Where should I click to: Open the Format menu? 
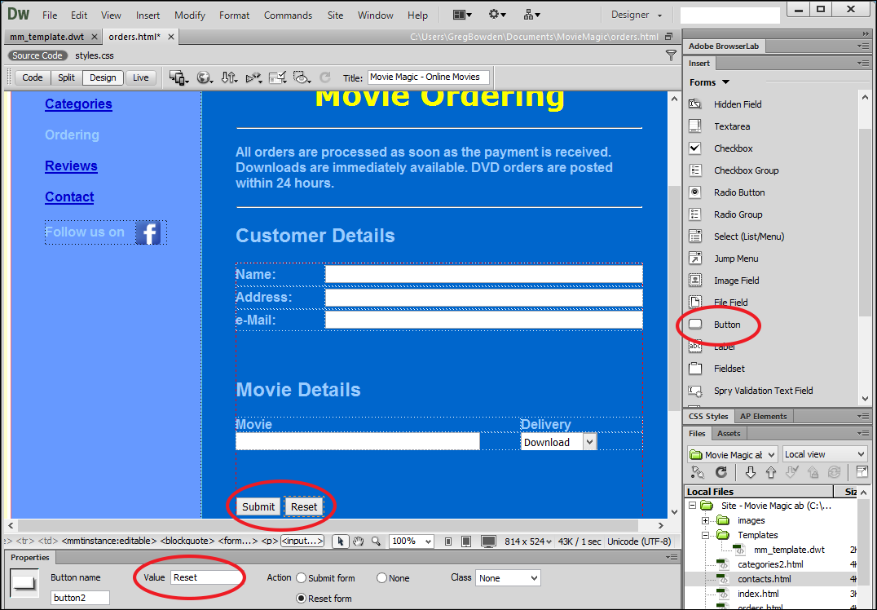point(235,15)
